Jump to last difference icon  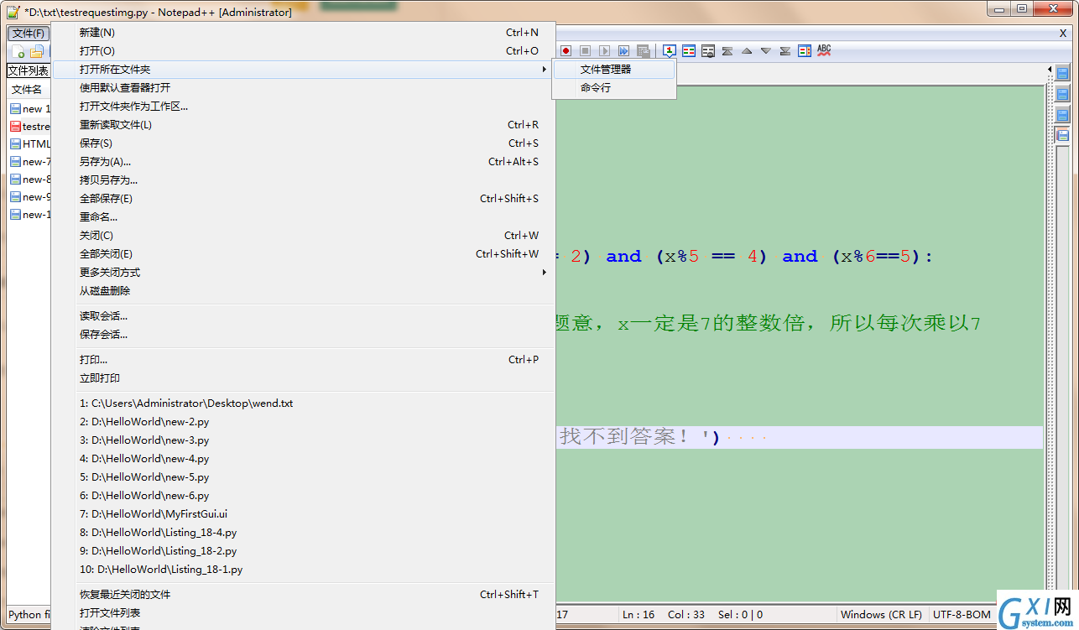[785, 51]
